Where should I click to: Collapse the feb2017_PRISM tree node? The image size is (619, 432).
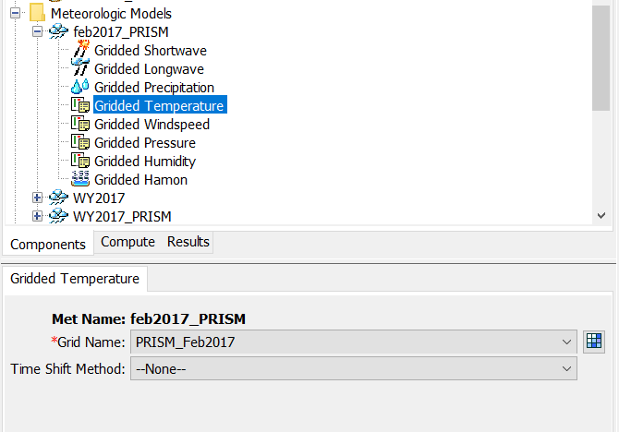pos(37,32)
